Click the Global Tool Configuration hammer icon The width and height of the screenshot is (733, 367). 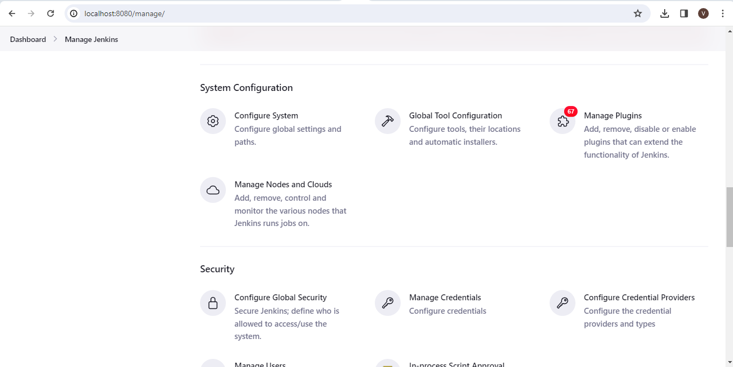[388, 121]
